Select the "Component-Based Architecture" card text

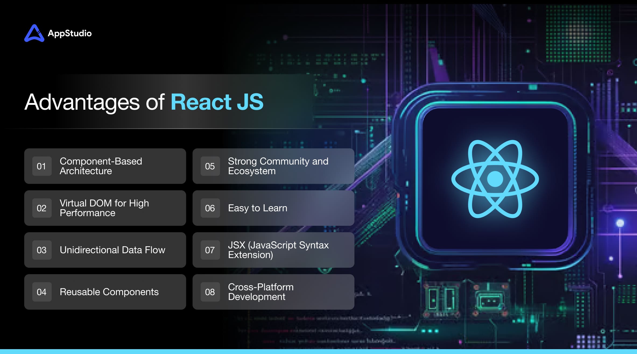point(101,166)
